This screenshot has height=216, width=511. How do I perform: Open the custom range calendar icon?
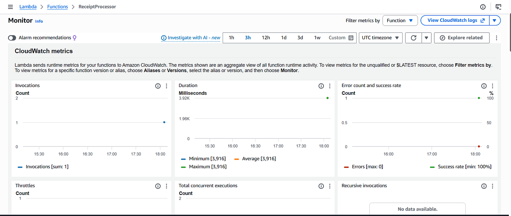pos(351,38)
